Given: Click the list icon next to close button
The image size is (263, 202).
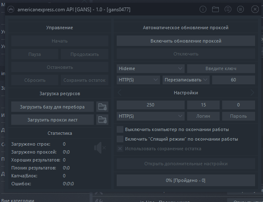Looking at the screenshot, I should point(240,9).
